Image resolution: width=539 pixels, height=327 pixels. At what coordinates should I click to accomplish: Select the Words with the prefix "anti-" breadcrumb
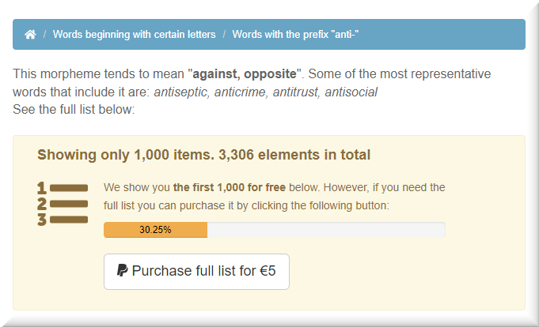point(296,35)
